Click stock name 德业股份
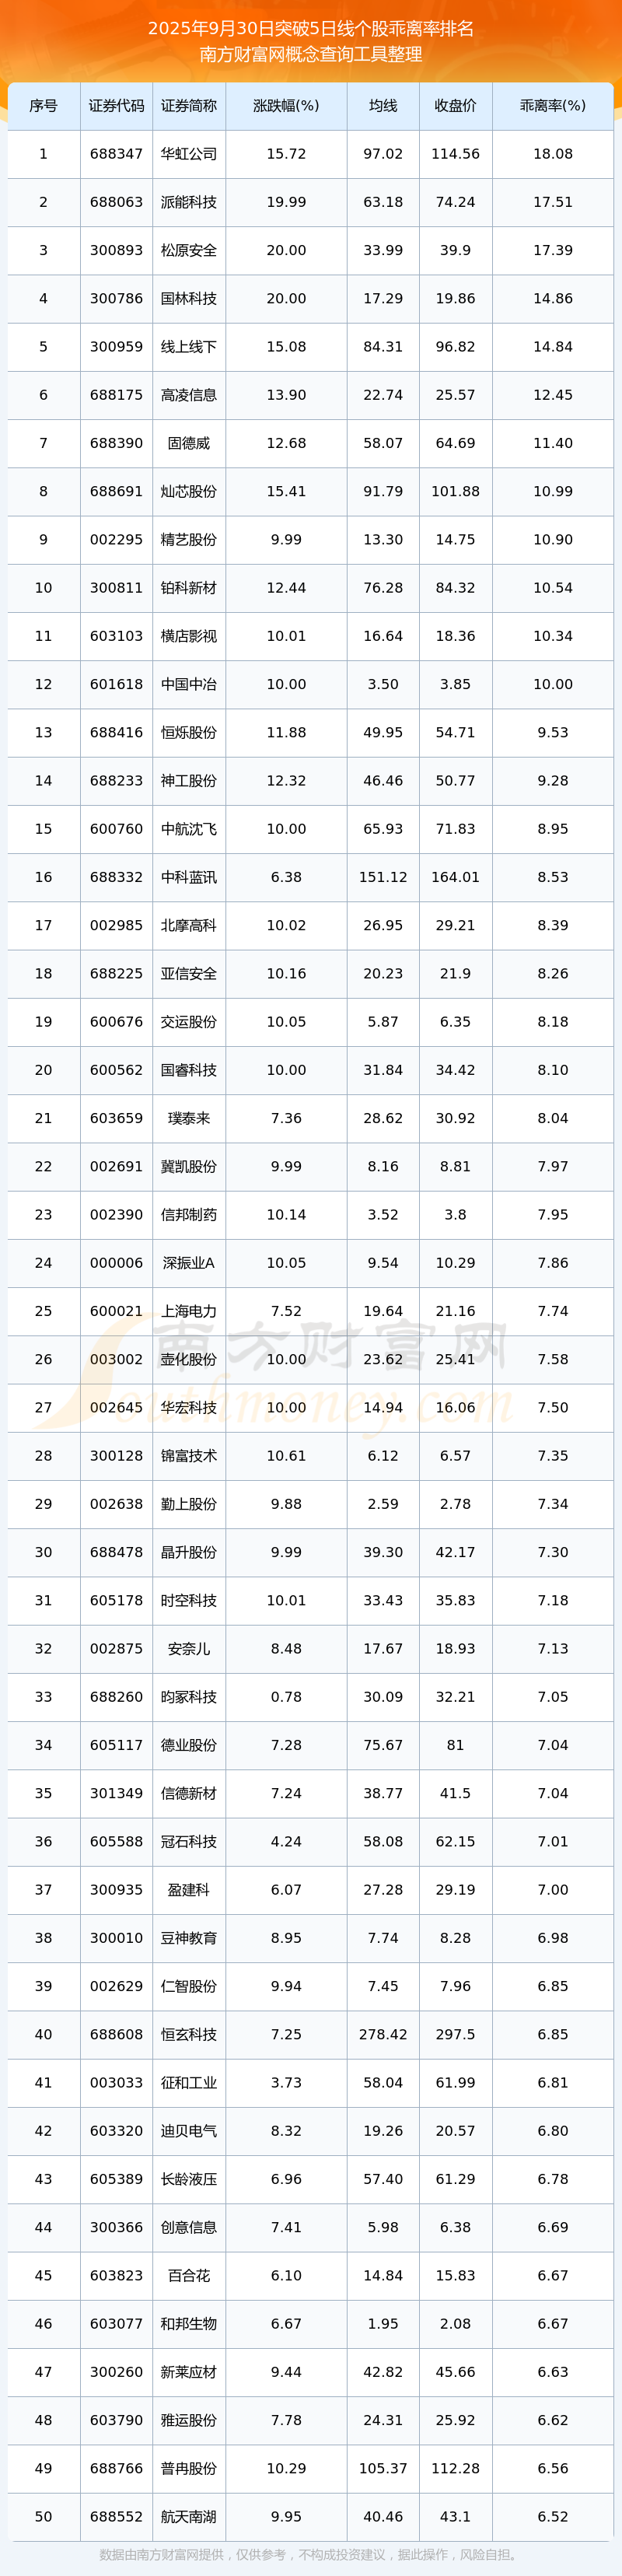This screenshot has width=622, height=2576. pos(189,1745)
